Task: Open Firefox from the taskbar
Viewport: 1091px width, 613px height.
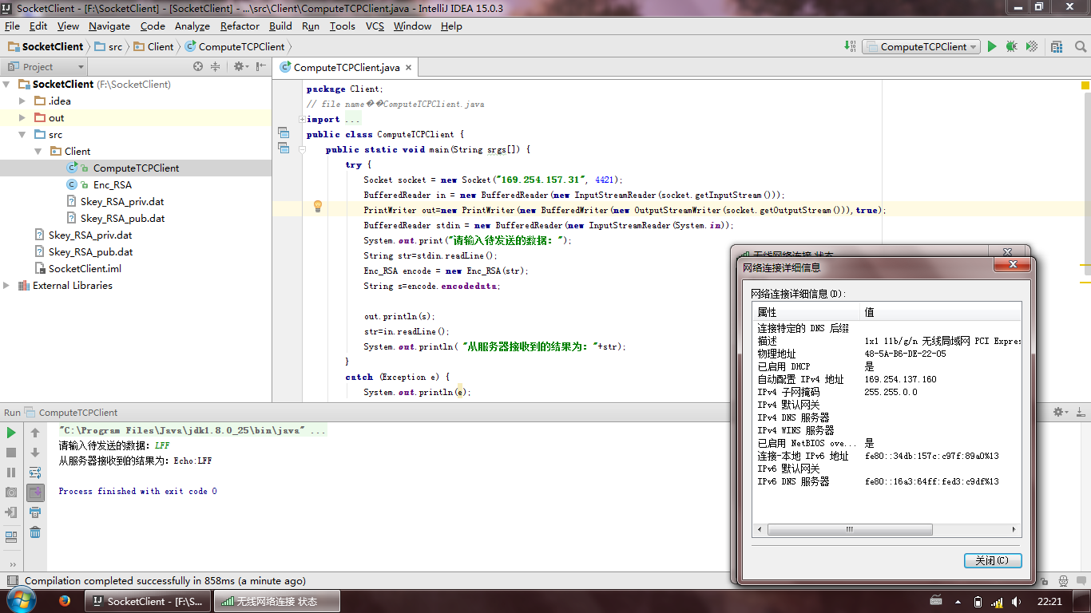Action: pos(65,601)
